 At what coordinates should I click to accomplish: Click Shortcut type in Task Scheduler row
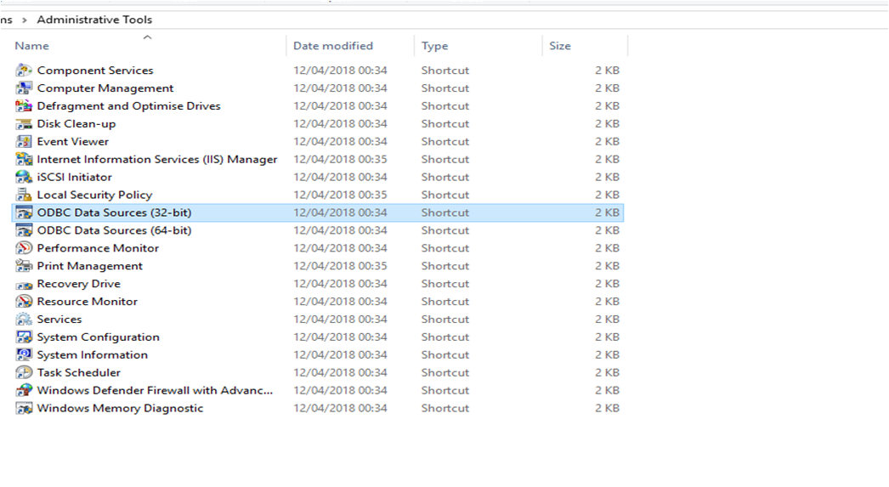click(x=445, y=372)
